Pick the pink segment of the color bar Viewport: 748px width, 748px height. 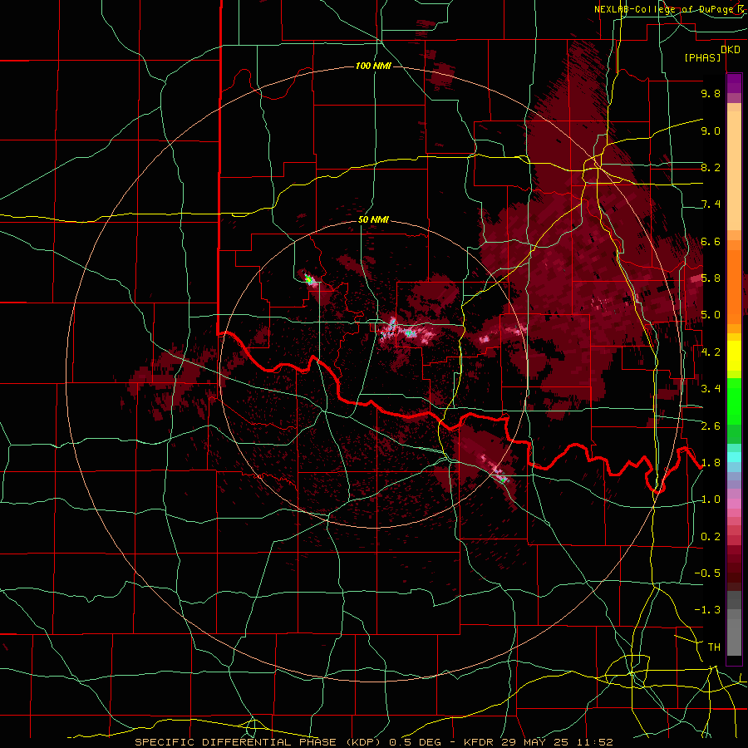(x=734, y=504)
